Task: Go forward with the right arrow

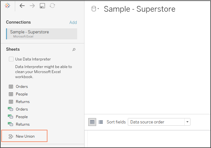Action: 32,6
